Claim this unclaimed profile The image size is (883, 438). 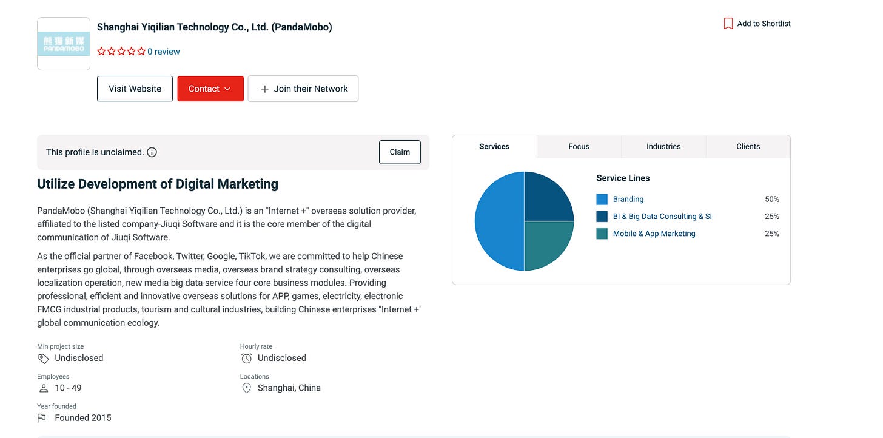(x=400, y=152)
